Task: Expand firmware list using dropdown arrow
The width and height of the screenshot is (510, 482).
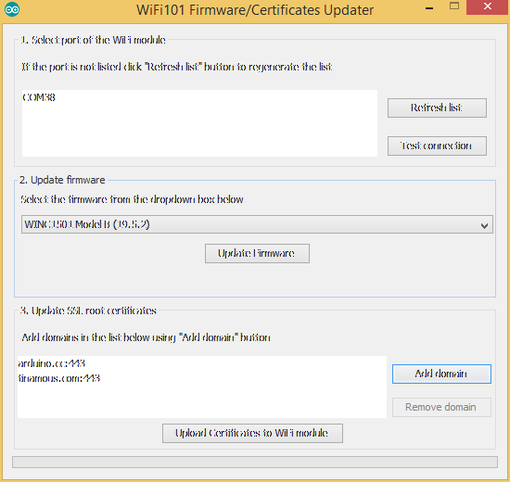Action: click(484, 225)
